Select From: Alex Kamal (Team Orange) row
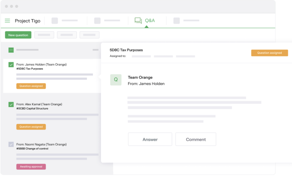Viewport: 292px width, 176px height. pyautogui.click(x=39, y=104)
